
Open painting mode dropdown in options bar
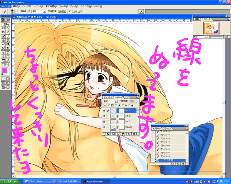pyautogui.click(x=44, y=11)
